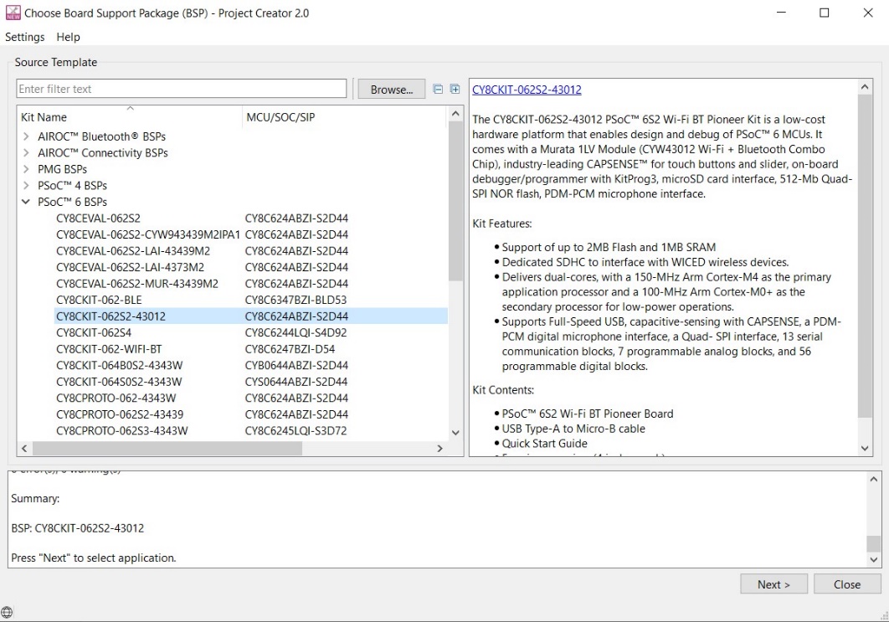Select CY8CKIT-062-WIFI-BT kit
This screenshot has height=622, width=889.
click(x=251, y=349)
